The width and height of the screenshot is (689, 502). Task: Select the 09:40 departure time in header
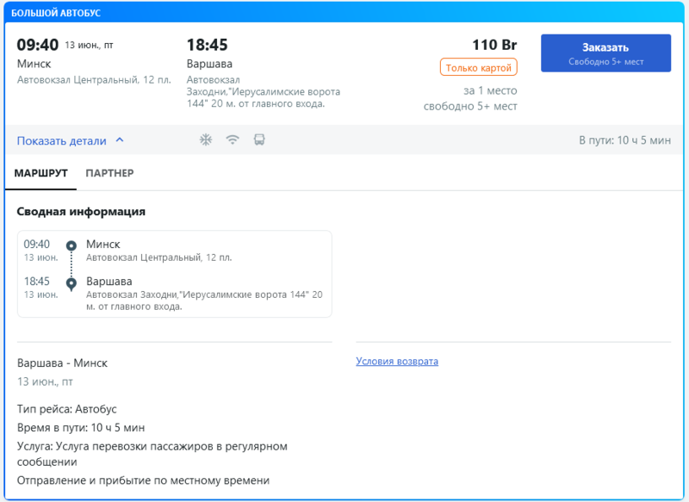(38, 45)
